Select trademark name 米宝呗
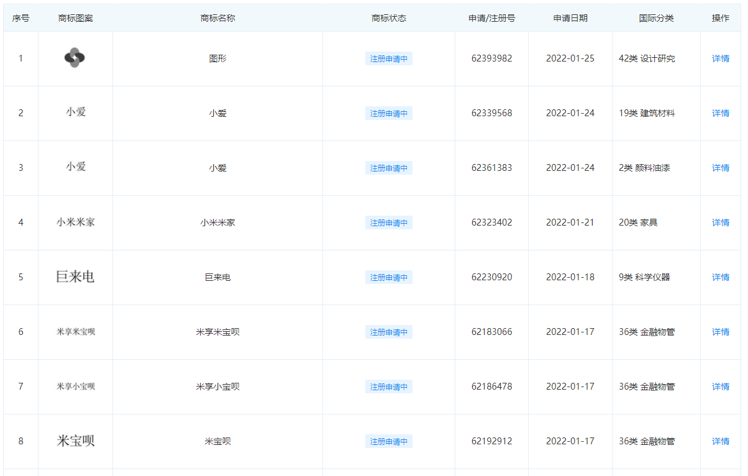Image resolution: width=748 pixels, height=476 pixels. [x=218, y=441]
